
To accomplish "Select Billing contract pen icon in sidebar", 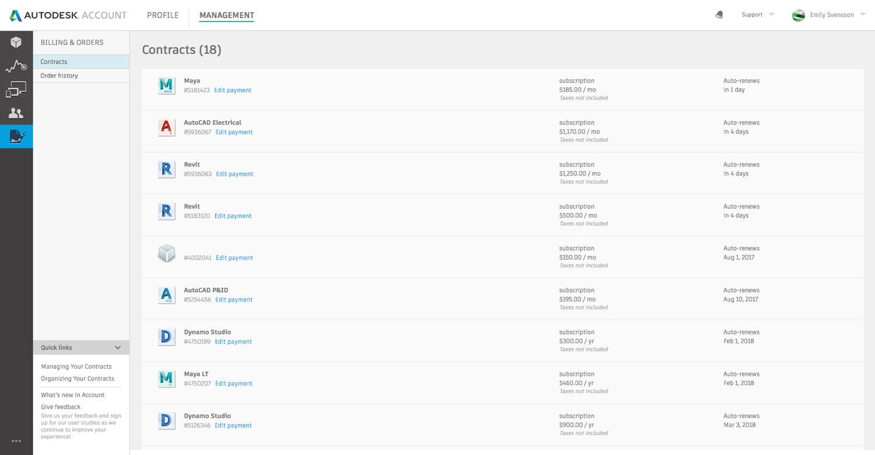I will click(x=16, y=136).
